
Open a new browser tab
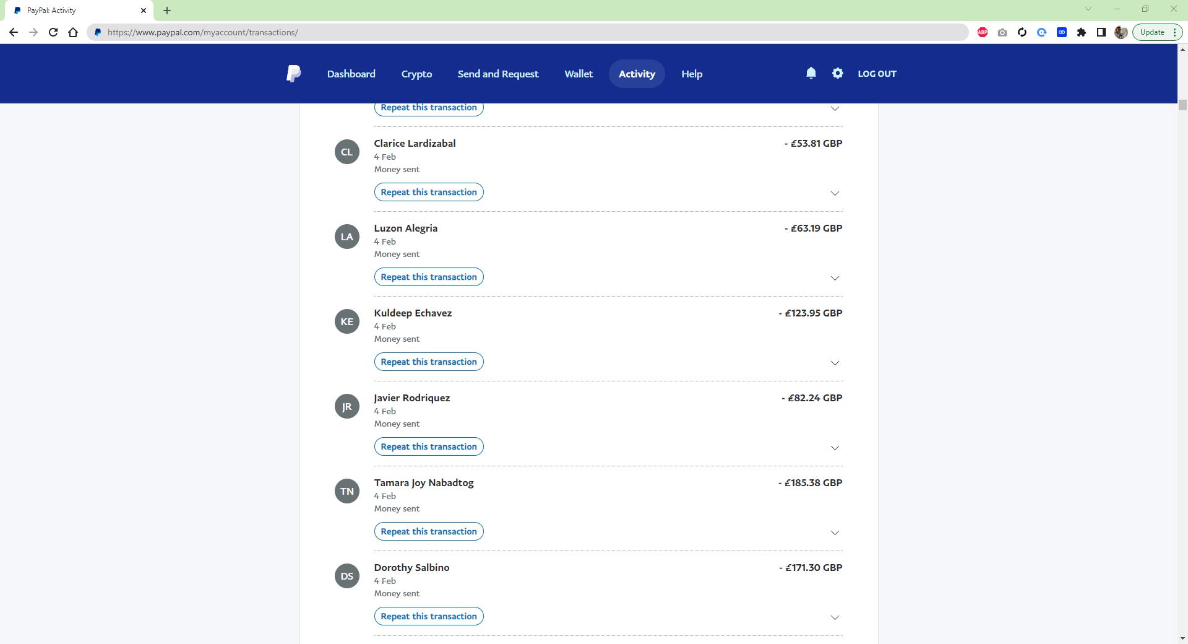(x=167, y=11)
